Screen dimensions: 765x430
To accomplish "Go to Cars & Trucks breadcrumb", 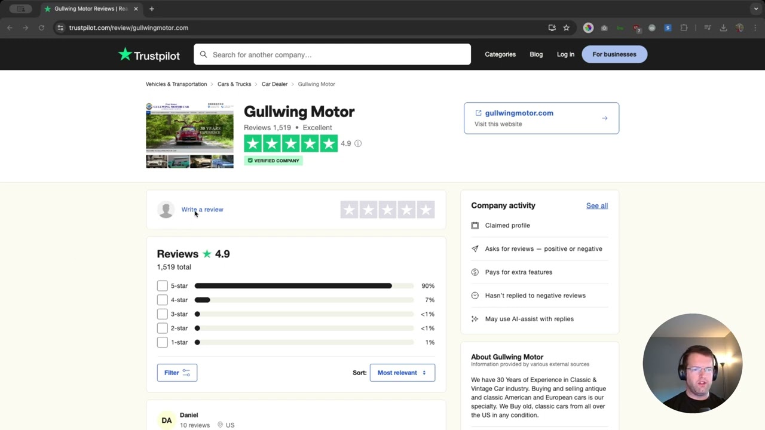I will 234,84.
